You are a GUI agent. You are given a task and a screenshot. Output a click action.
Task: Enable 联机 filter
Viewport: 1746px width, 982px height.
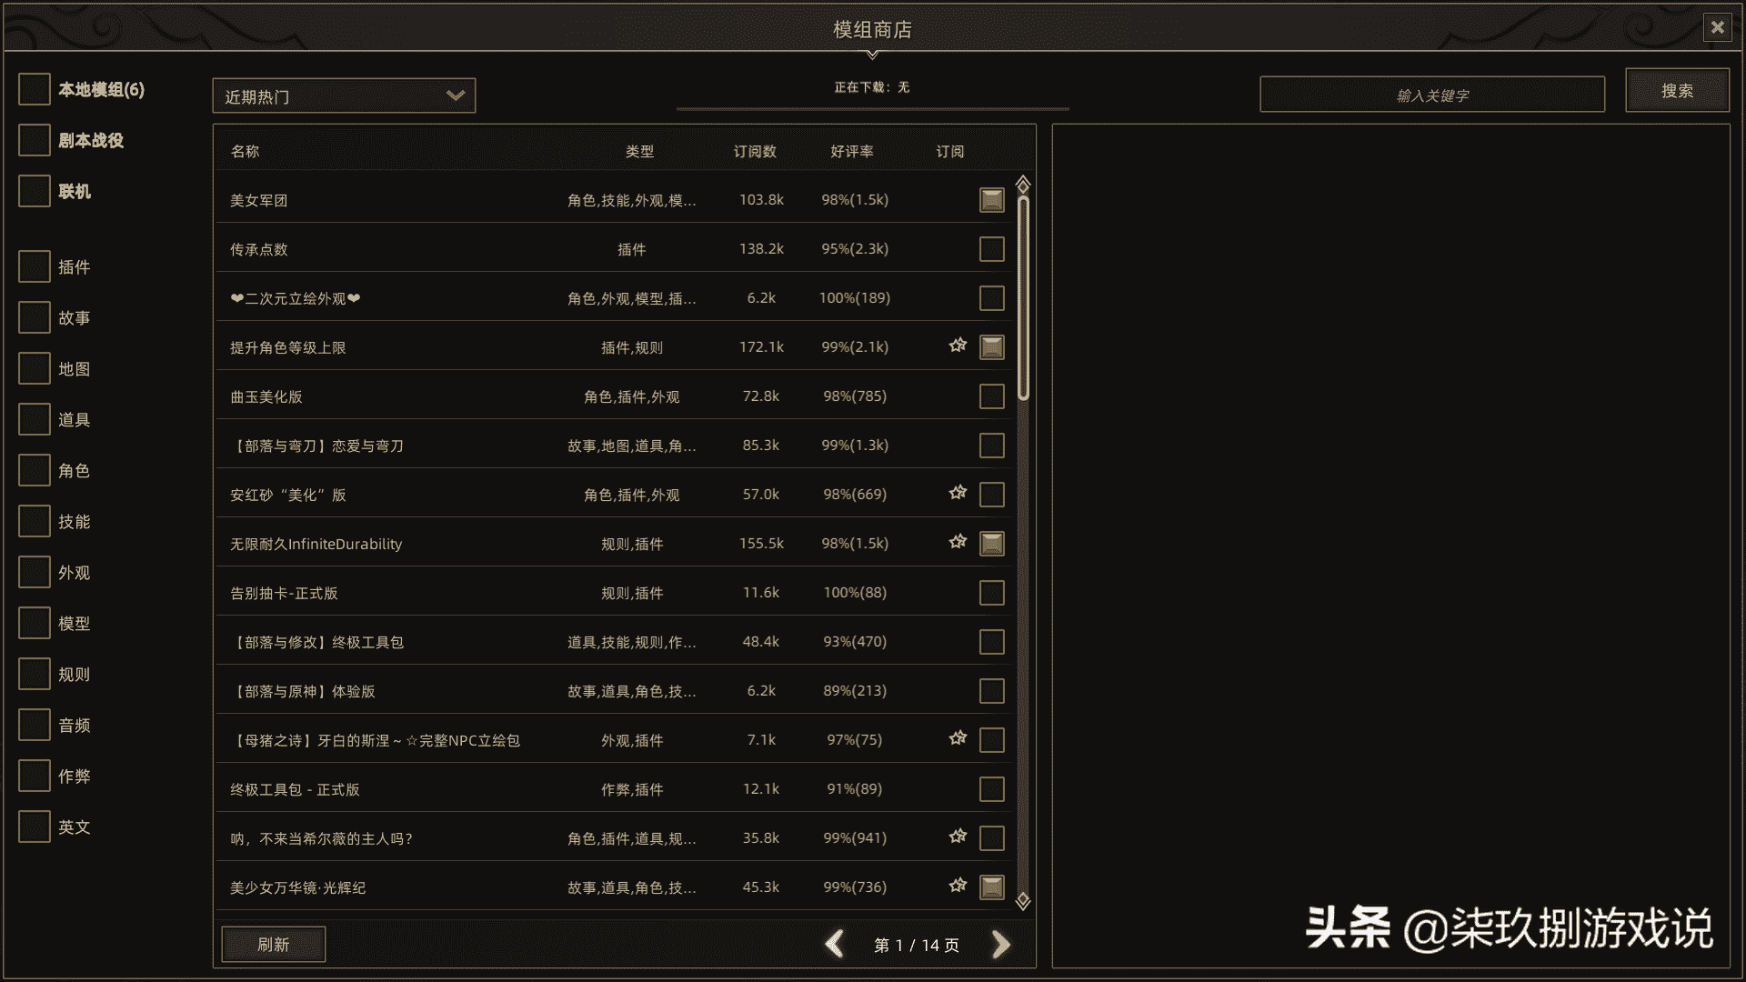tap(35, 191)
